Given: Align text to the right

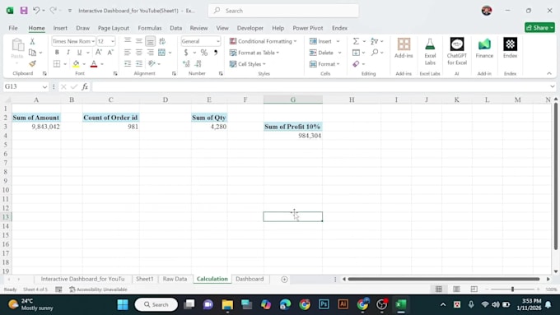Looking at the screenshot, I should pos(151,53).
